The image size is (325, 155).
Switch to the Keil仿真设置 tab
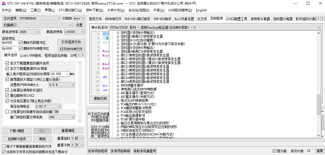(184, 19)
